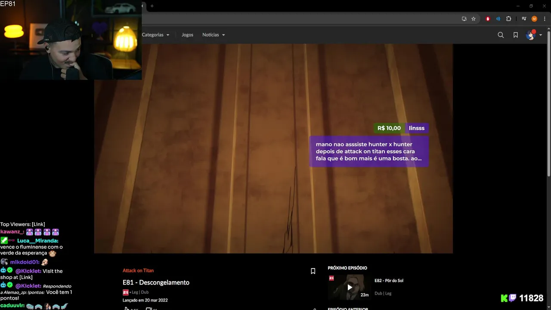The image size is (551, 310).
Task: Click the Twitch logo in viewer counter
Action: (x=513, y=298)
